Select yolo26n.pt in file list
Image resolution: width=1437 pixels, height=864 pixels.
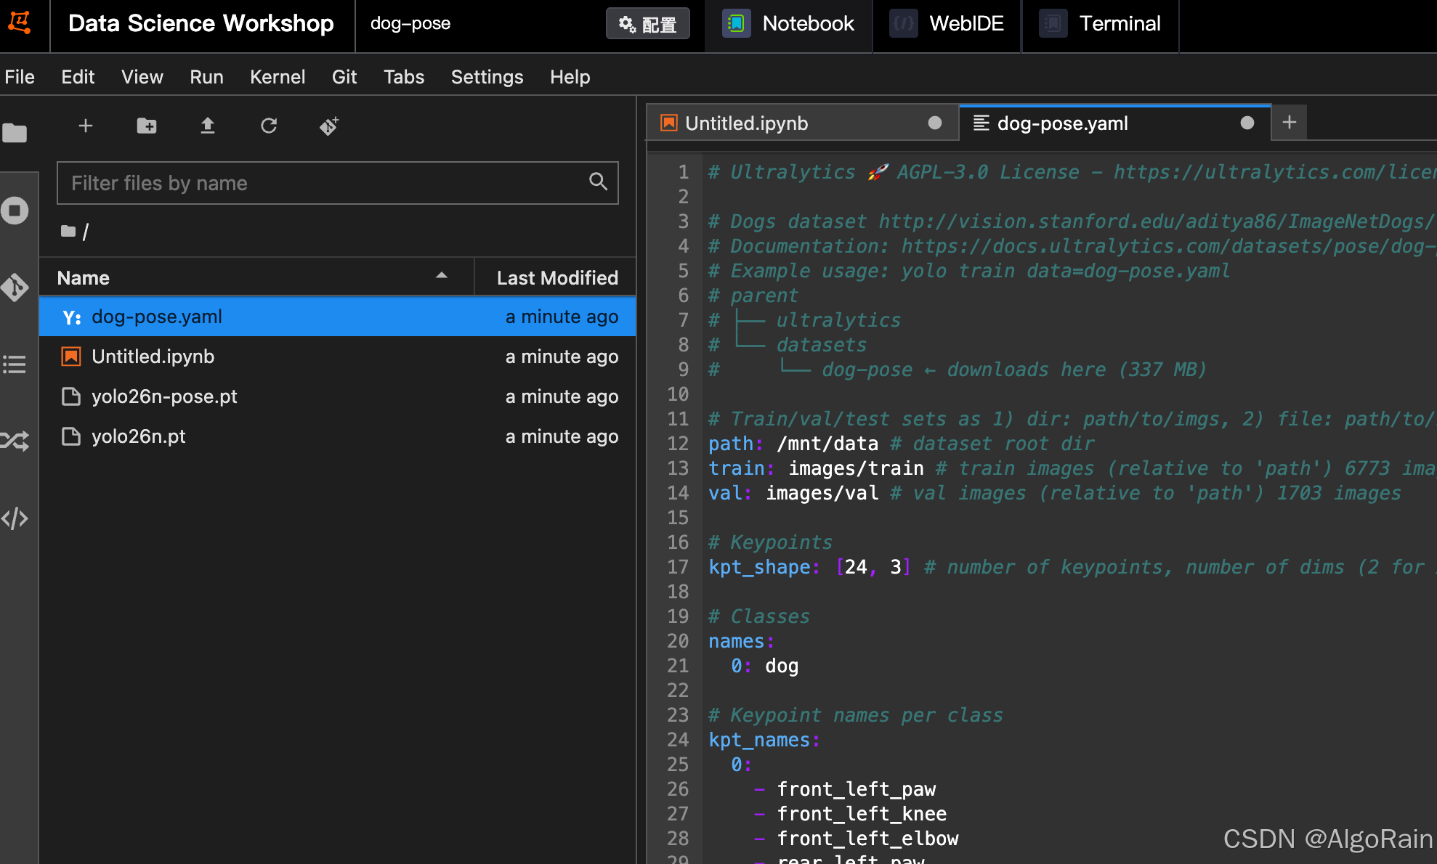(338, 436)
